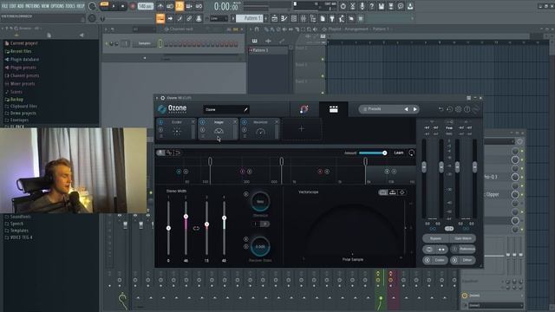The height and width of the screenshot is (312, 555).
Task: Click Ozone preset name edit pencil icon
Action: (x=245, y=110)
